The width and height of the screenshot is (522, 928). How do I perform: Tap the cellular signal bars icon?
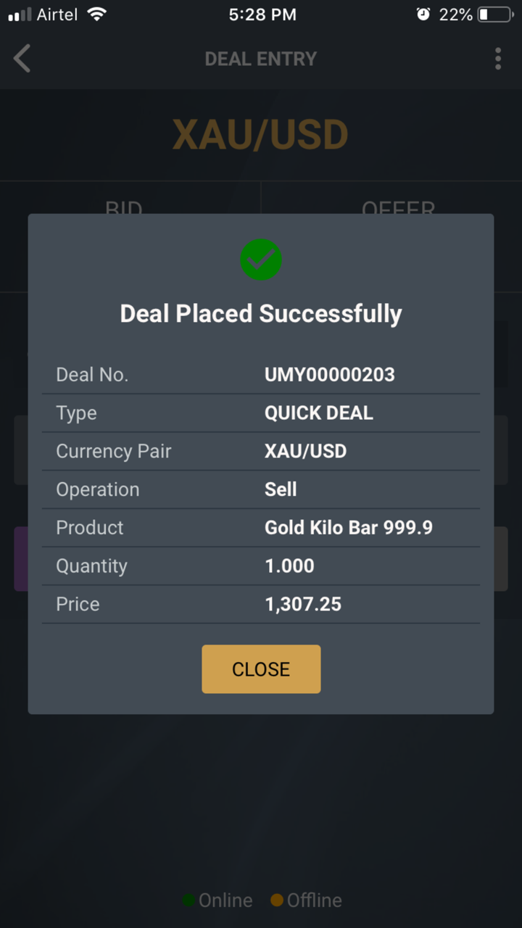tap(20, 14)
